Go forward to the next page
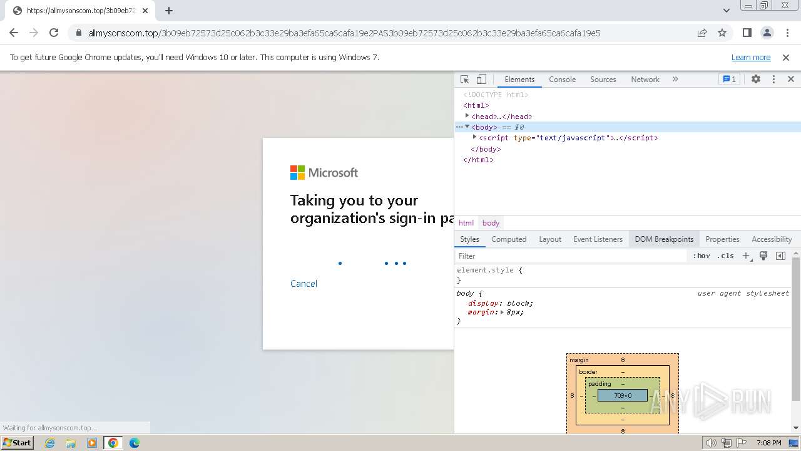This screenshot has width=801, height=451. pyautogui.click(x=34, y=33)
